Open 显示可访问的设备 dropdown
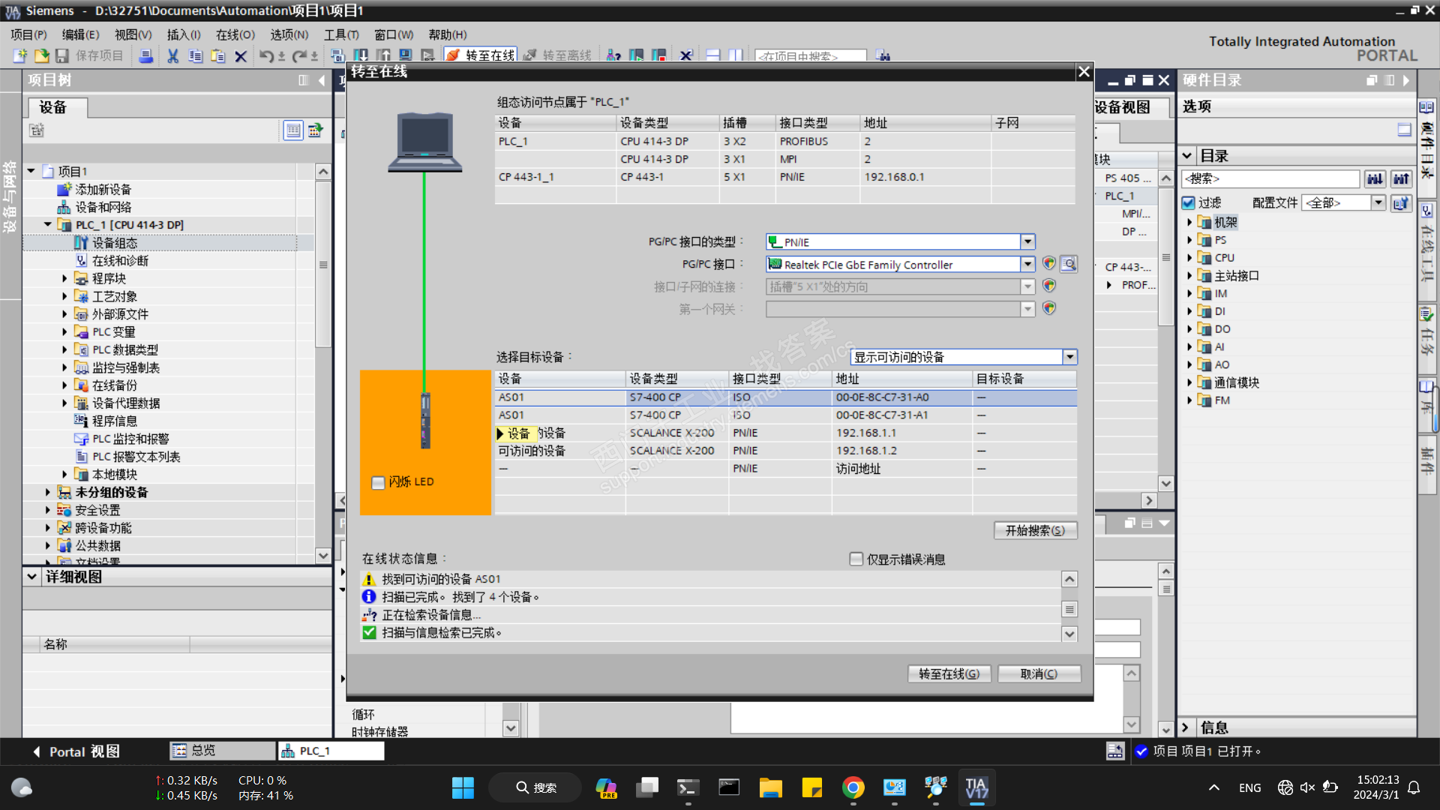Viewport: 1440px width, 810px height. (x=1069, y=357)
